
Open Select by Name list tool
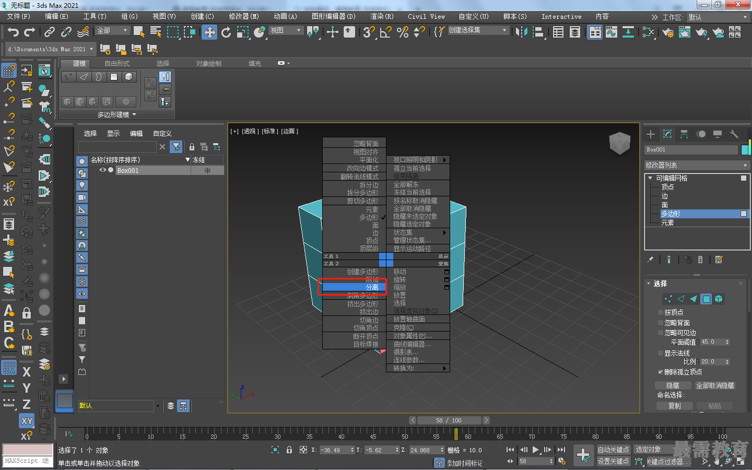(x=156, y=32)
